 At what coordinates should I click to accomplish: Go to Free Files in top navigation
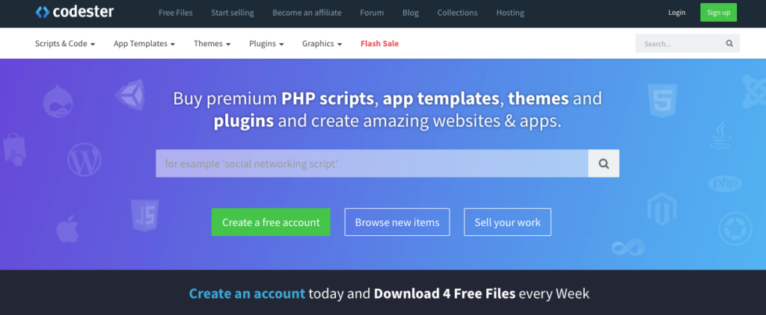[x=175, y=13]
